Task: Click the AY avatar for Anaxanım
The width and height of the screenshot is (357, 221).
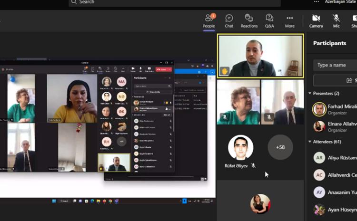Action: click(319, 192)
